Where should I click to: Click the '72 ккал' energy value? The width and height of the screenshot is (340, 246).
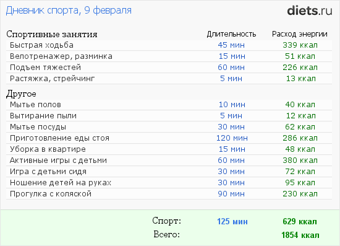tap(300, 172)
